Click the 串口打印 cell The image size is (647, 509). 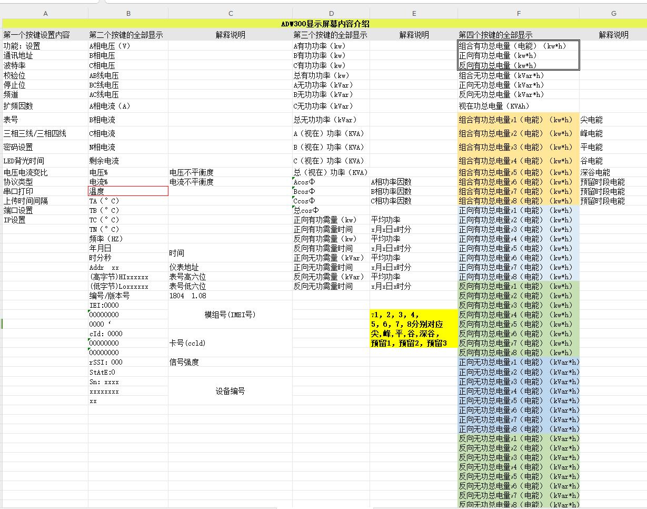click(x=45, y=191)
